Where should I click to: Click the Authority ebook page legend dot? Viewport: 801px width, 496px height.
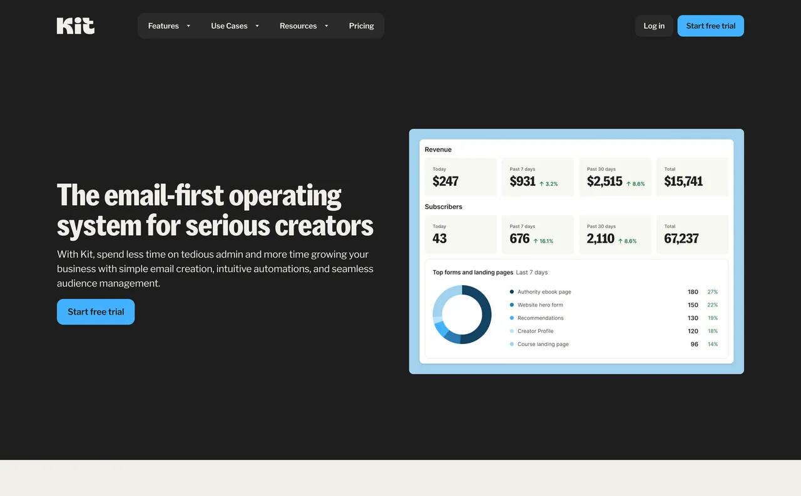(x=511, y=291)
